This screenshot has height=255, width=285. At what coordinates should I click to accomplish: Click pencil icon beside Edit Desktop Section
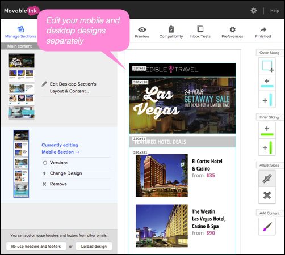coord(44,84)
